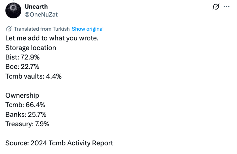
Task: Click the Boe: 22.7% line
Action: pos(22,67)
